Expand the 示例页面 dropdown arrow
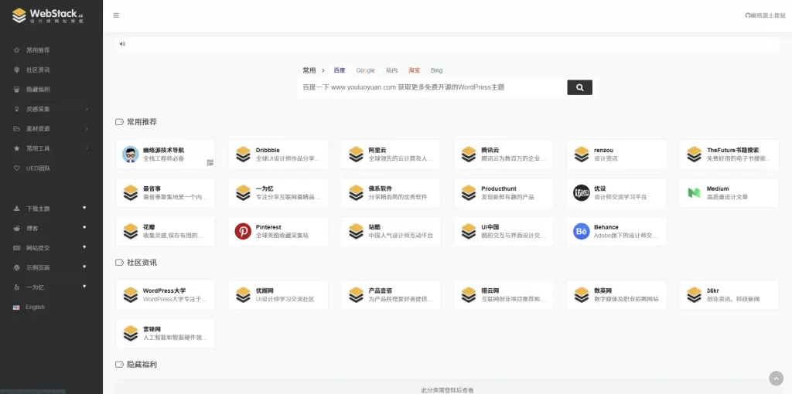 (84, 267)
